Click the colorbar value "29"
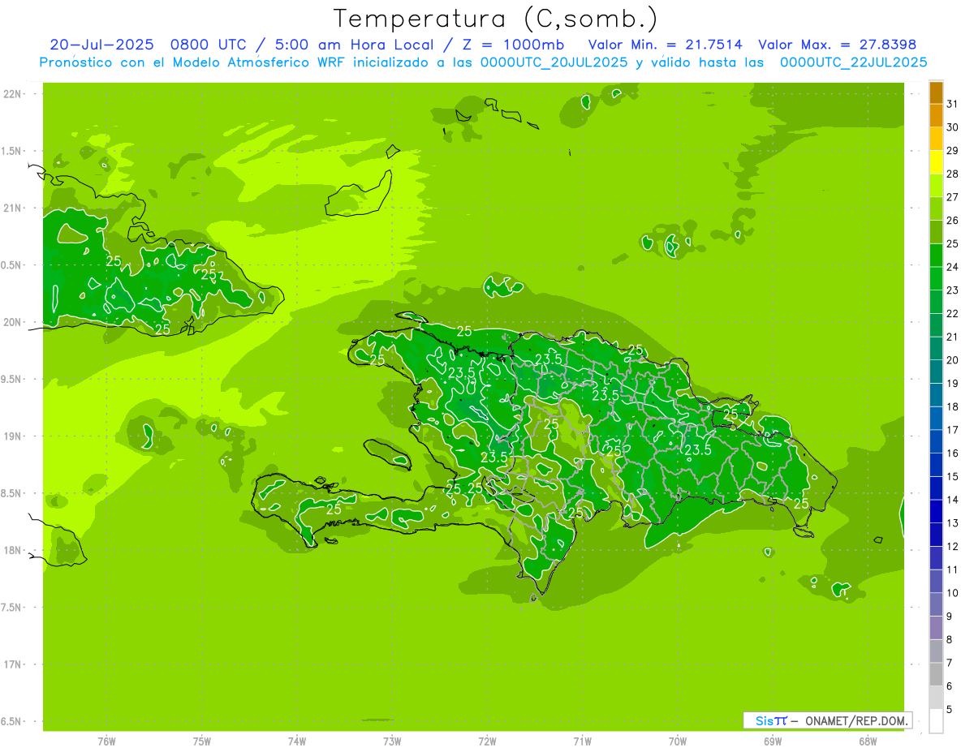This screenshot has width=974, height=752. 952,150
